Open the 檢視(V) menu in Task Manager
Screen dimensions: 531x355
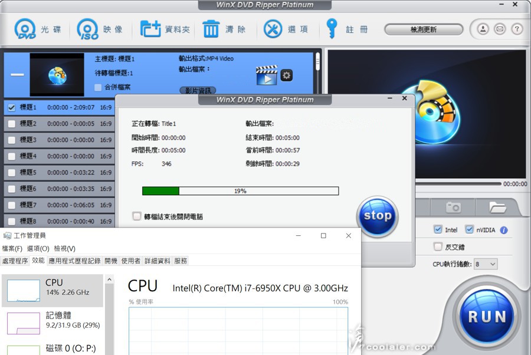[x=65, y=248]
